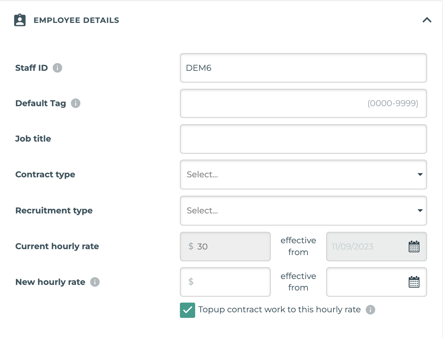The height and width of the screenshot is (338, 443).
Task: Click the new rate effective from date field
Action: pos(366,282)
